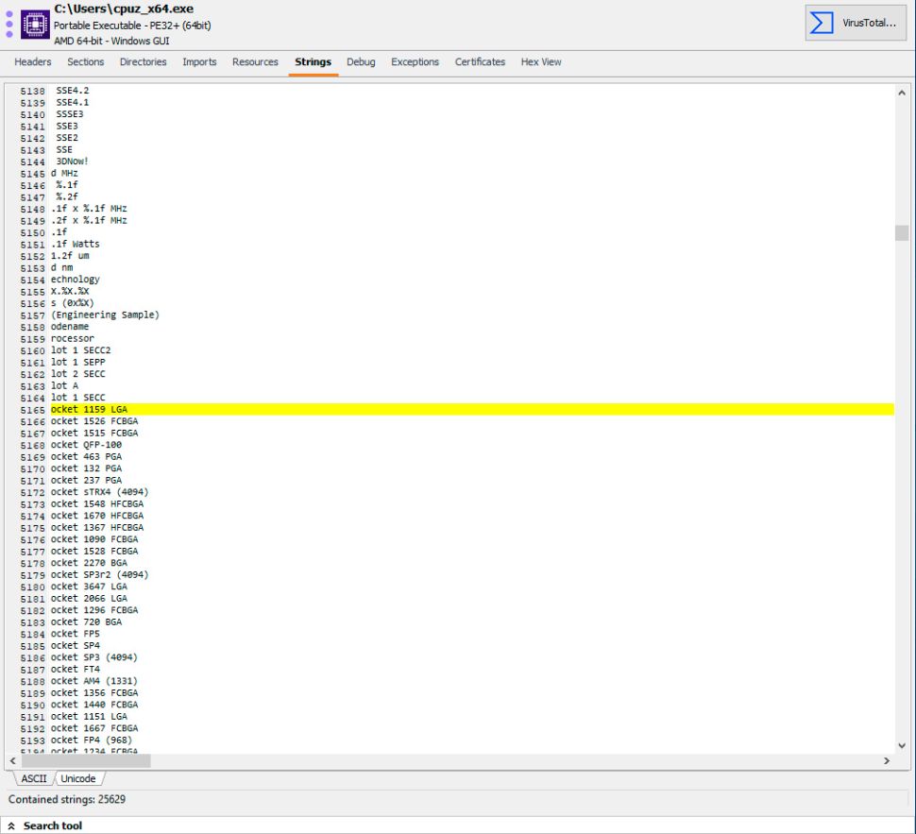Go to the Directories tab
Viewport: 916px width, 834px height.
(x=143, y=62)
